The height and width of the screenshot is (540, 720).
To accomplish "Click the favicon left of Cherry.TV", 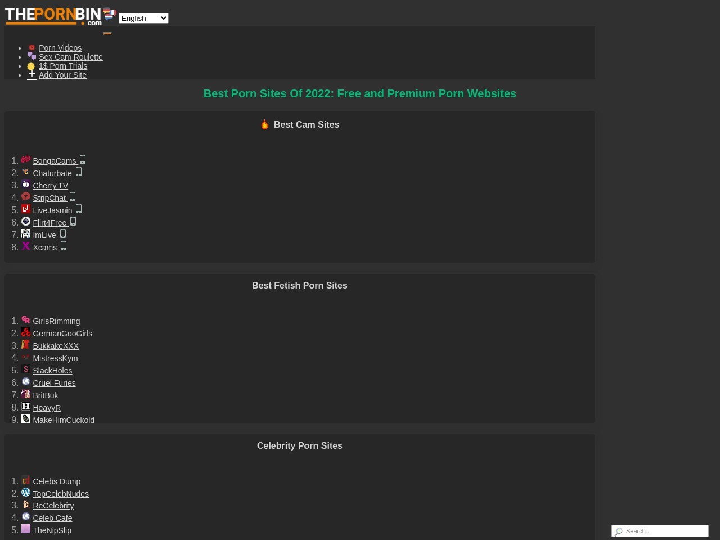I will [x=26, y=184].
